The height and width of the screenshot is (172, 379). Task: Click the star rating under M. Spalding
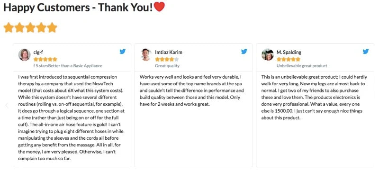point(289,59)
